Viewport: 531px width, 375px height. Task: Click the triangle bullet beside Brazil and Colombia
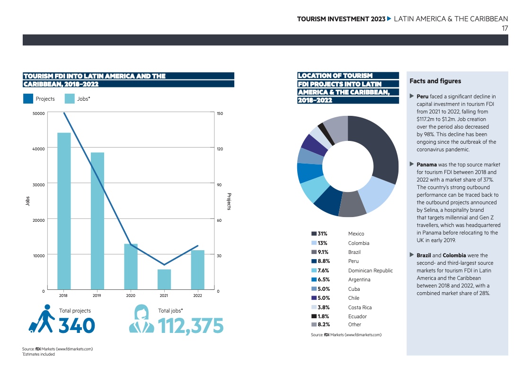[x=411, y=255]
